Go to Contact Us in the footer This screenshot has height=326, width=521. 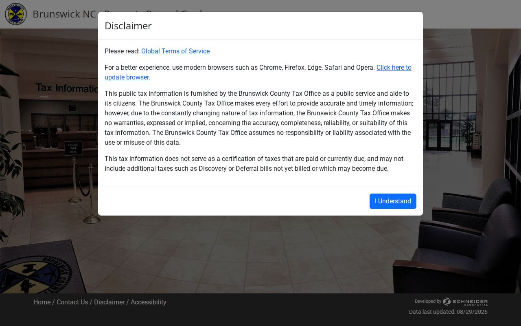click(72, 302)
